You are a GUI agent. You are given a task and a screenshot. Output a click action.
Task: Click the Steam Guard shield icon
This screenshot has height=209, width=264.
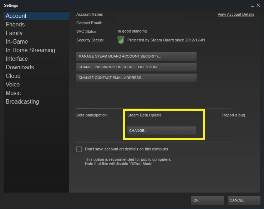tap(121, 40)
